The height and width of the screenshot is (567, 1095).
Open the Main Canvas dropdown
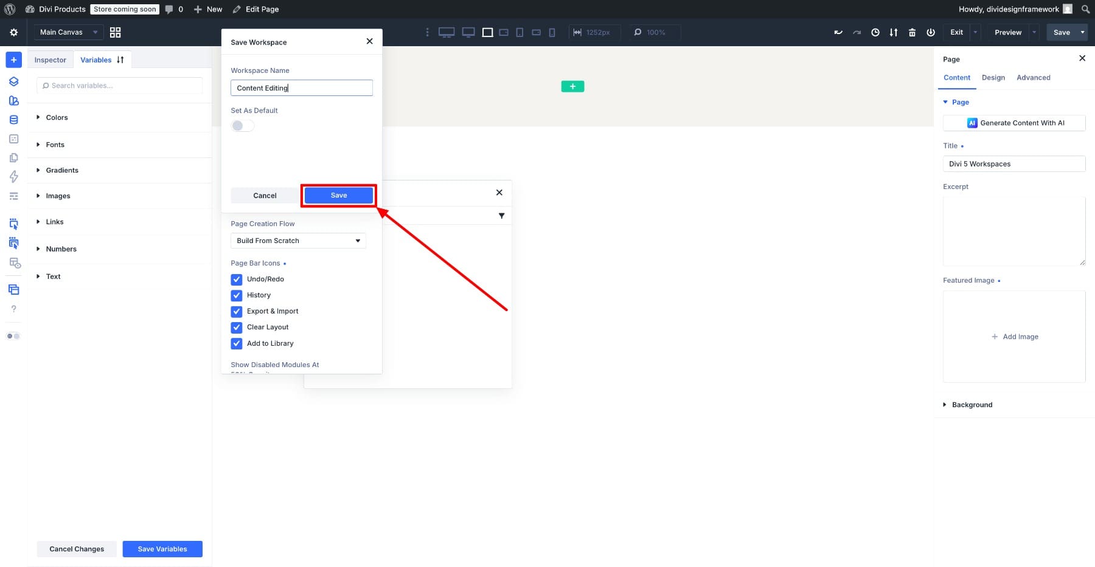pos(68,32)
